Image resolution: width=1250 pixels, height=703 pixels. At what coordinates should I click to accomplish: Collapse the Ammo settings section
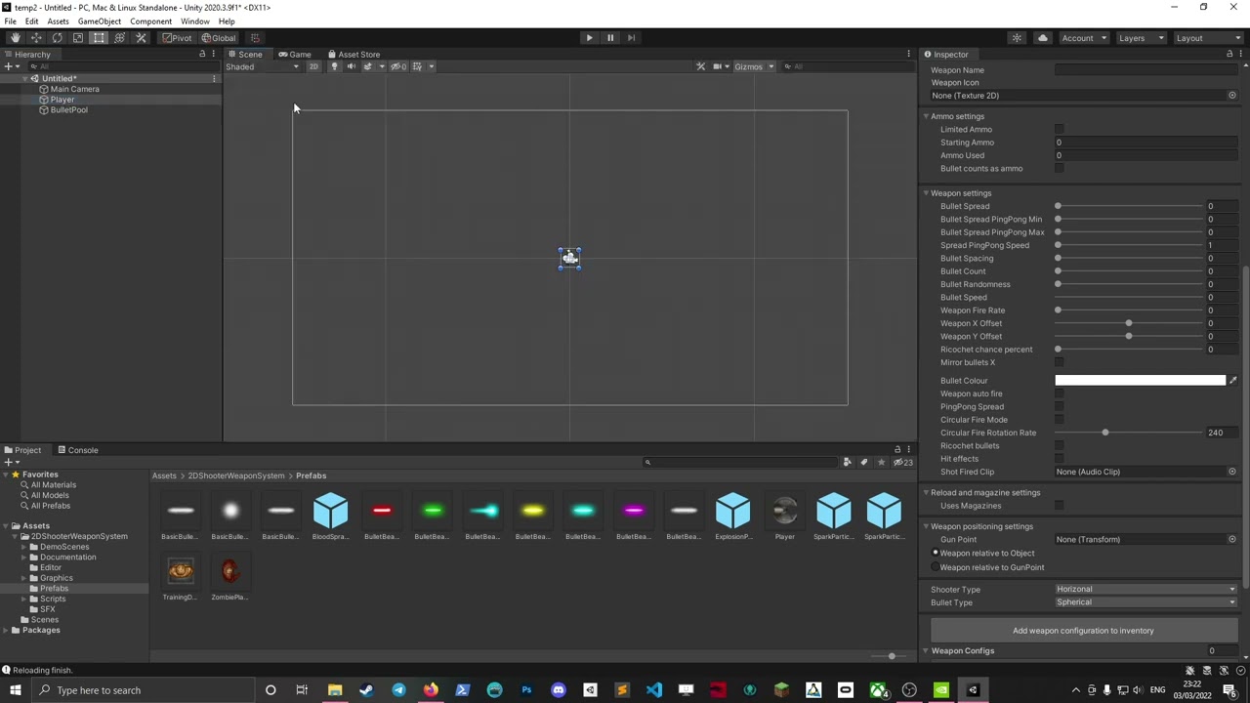926,117
